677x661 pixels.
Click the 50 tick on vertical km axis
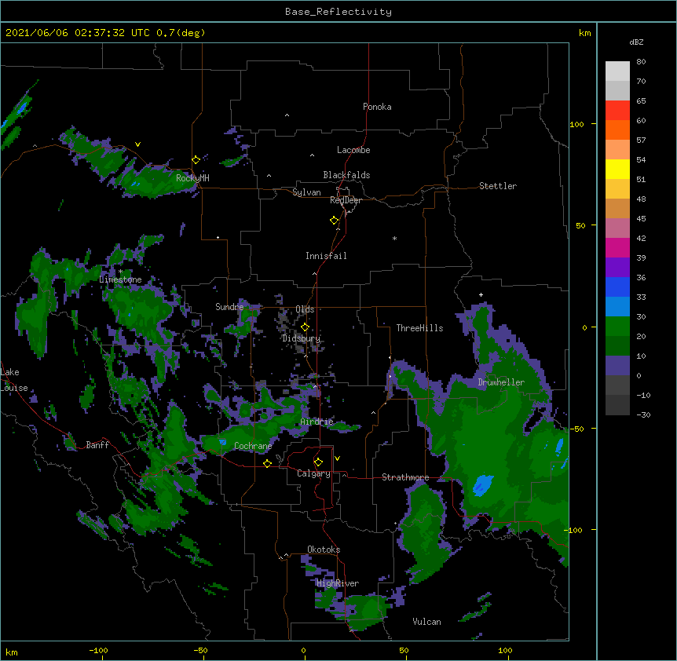coord(580,225)
